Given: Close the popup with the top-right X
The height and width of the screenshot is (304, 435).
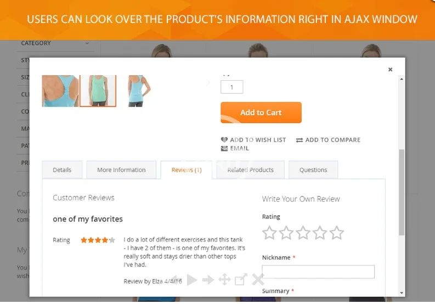Looking at the screenshot, I should (390, 70).
